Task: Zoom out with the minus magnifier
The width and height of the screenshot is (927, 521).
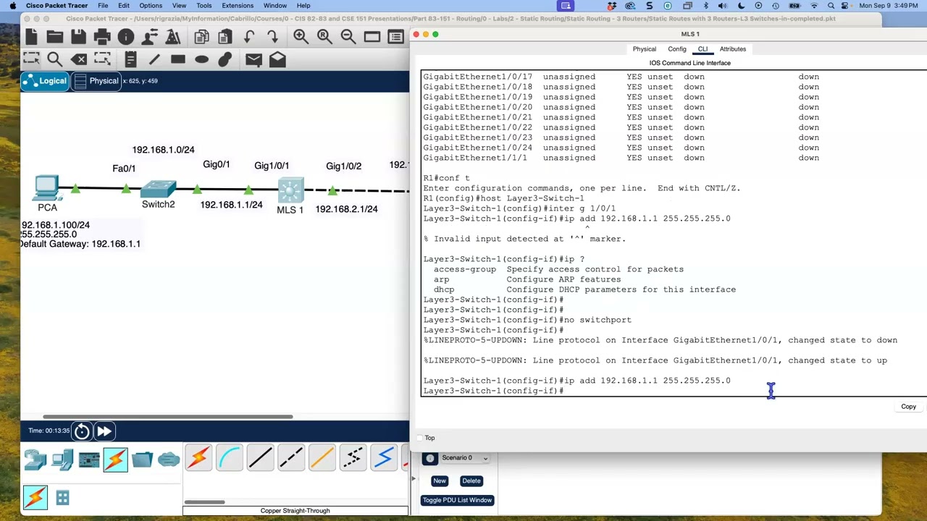Action: 348,36
